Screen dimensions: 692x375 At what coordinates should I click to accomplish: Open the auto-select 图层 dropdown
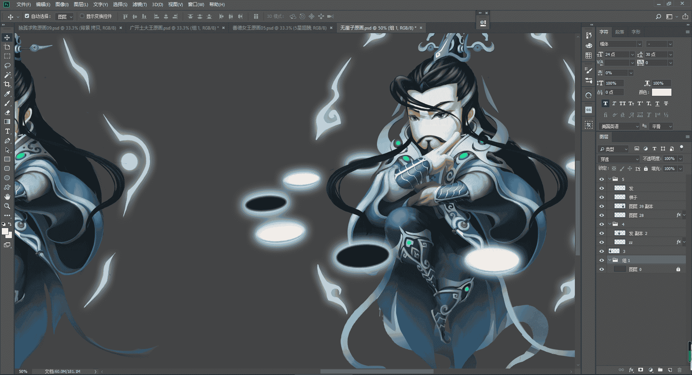65,17
